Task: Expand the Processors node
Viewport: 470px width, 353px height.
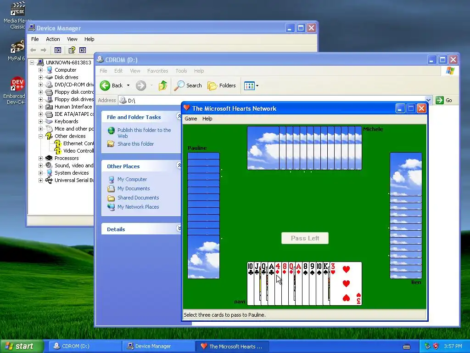Action: [40, 158]
